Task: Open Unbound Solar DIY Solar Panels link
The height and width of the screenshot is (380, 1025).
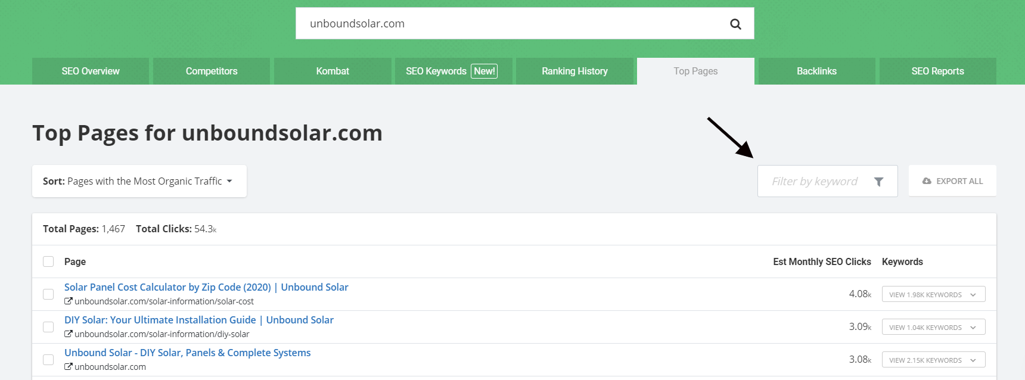Action: coord(188,353)
